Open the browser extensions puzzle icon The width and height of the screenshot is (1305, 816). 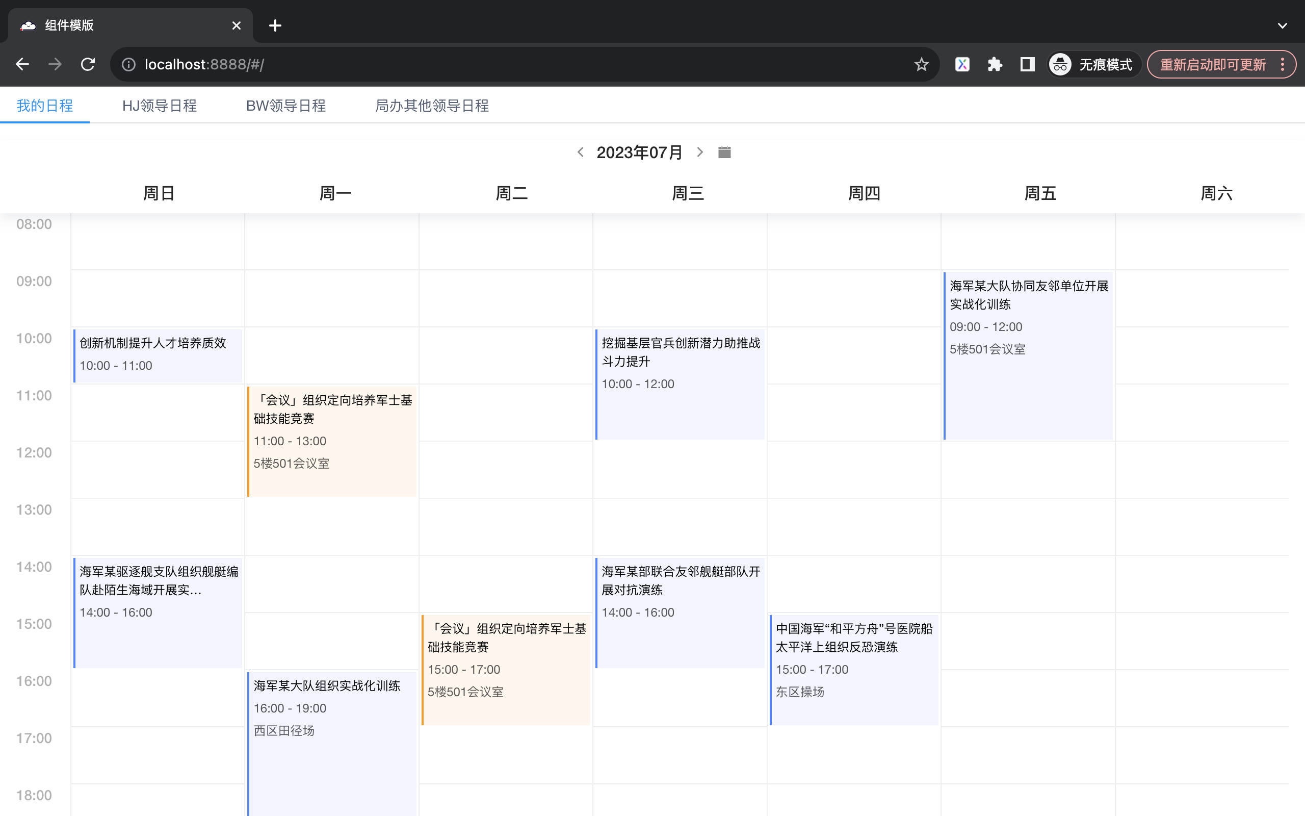[x=995, y=65]
